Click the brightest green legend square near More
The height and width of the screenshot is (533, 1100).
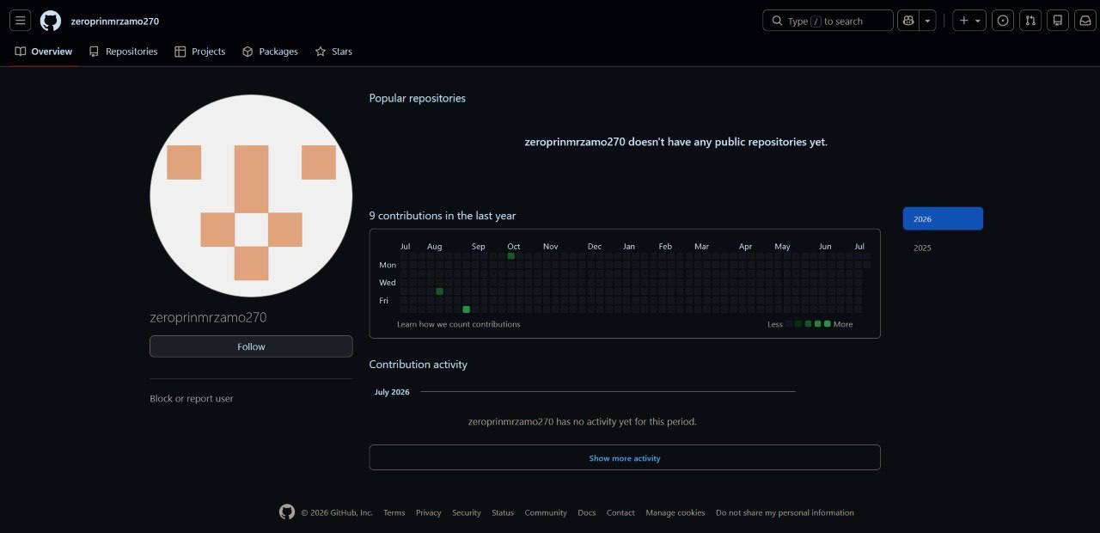click(x=828, y=324)
